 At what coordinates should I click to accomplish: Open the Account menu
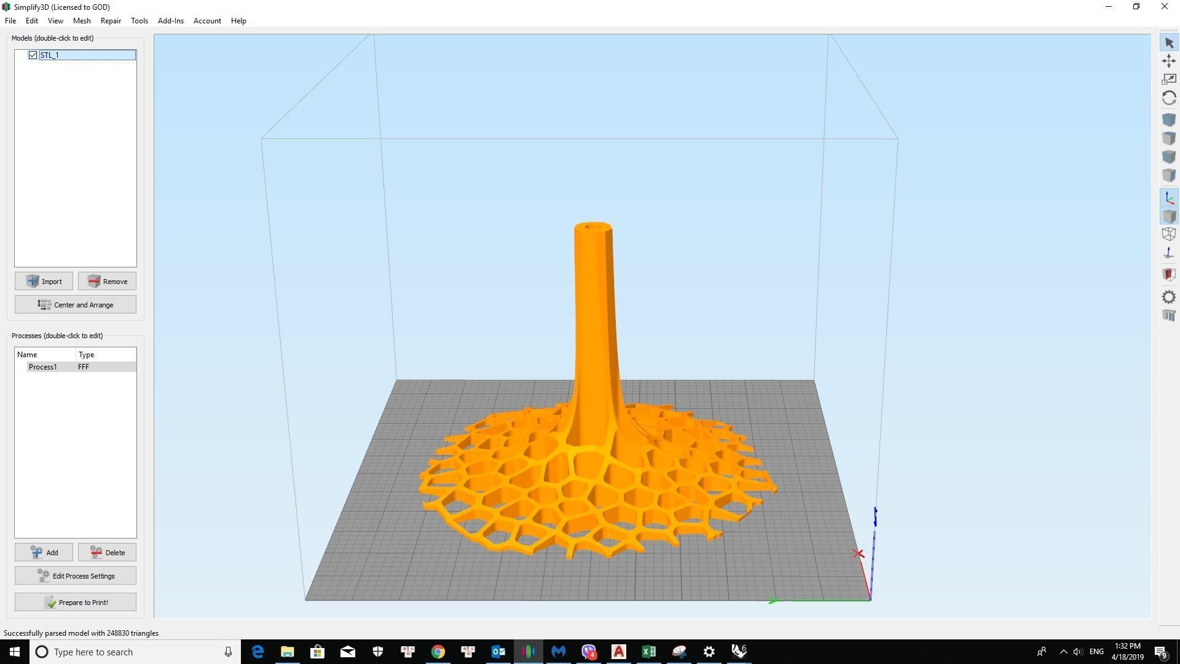(x=207, y=21)
